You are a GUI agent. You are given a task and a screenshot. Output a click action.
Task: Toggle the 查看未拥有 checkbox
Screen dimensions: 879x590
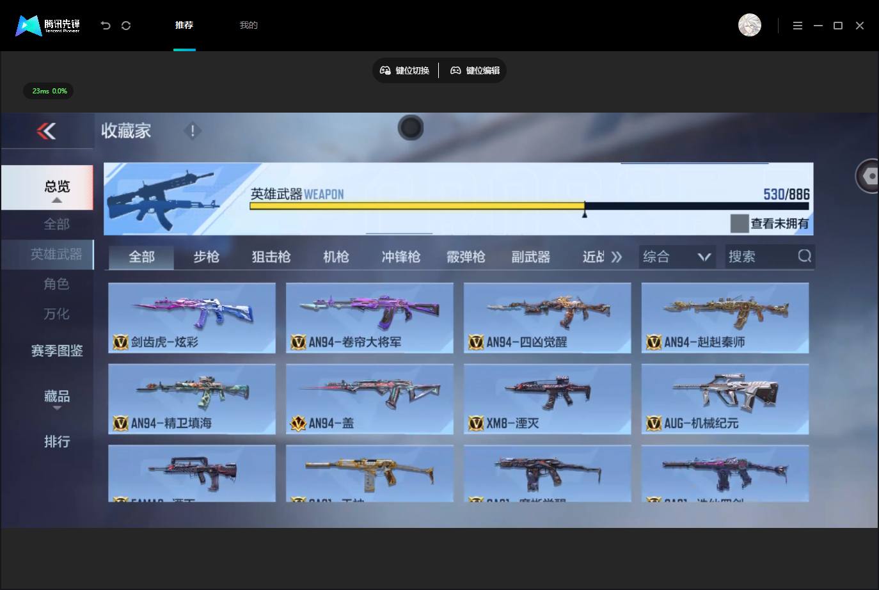740,223
